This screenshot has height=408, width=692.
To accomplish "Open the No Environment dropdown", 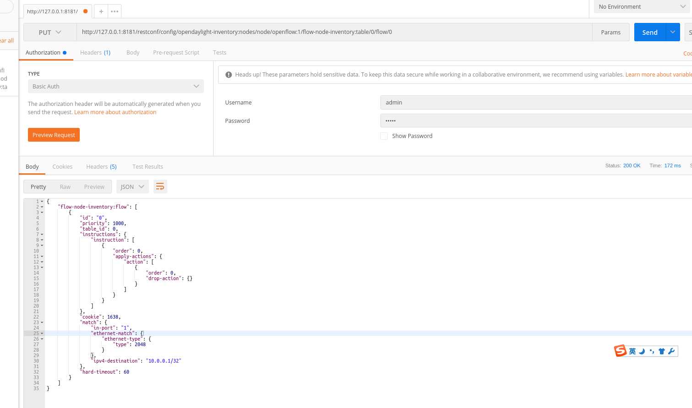I will (642, 6).
